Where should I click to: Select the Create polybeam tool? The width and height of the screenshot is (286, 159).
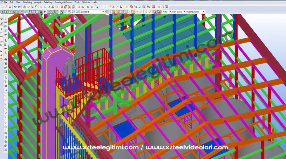pos(6,26)
